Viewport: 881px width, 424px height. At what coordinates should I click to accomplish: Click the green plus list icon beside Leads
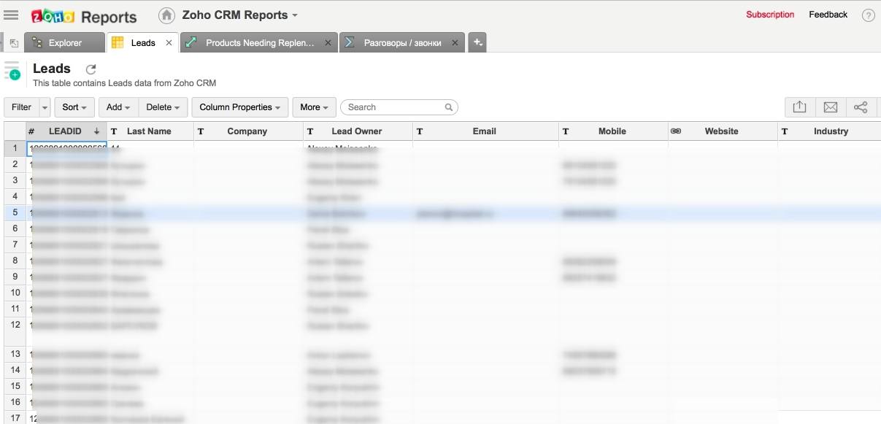(12, 72)
